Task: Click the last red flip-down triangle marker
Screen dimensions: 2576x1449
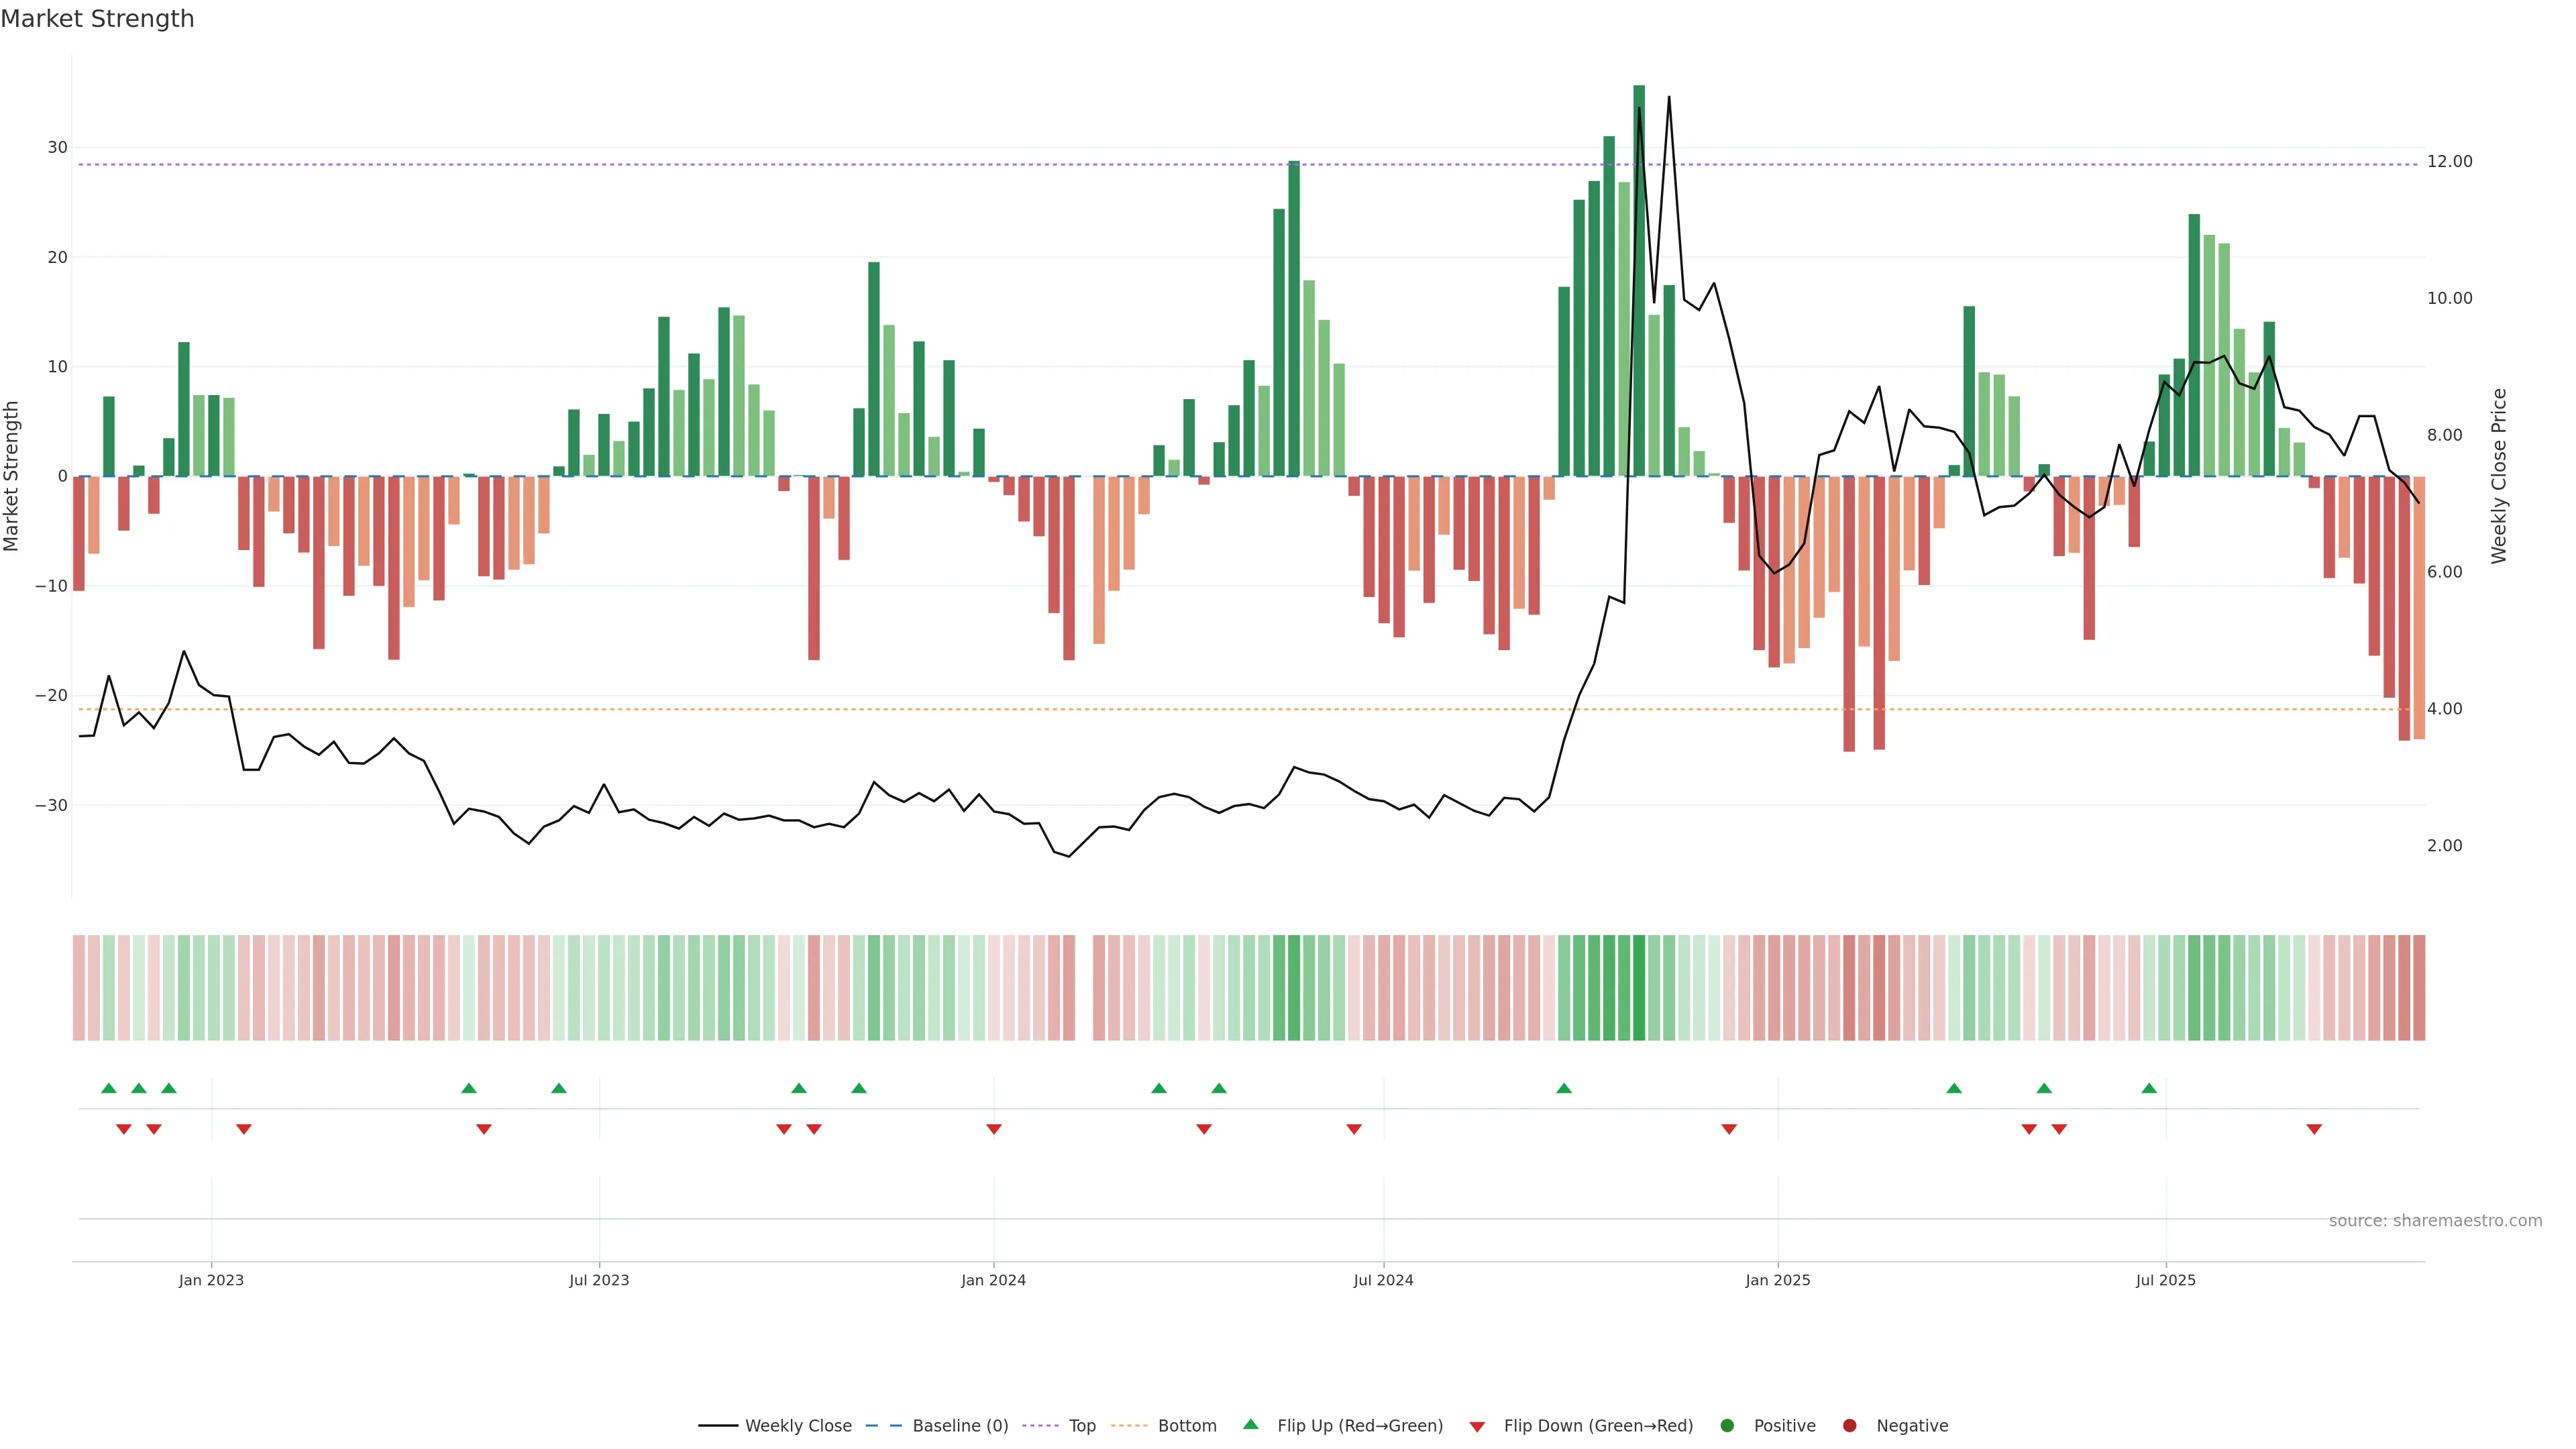Action: tap(2314, 1129)
